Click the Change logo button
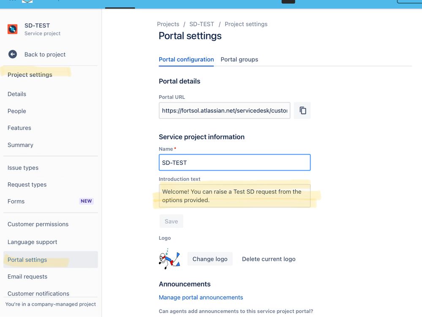Image resolution: width=422 pixels, height=317 pixels. point(210,259)
